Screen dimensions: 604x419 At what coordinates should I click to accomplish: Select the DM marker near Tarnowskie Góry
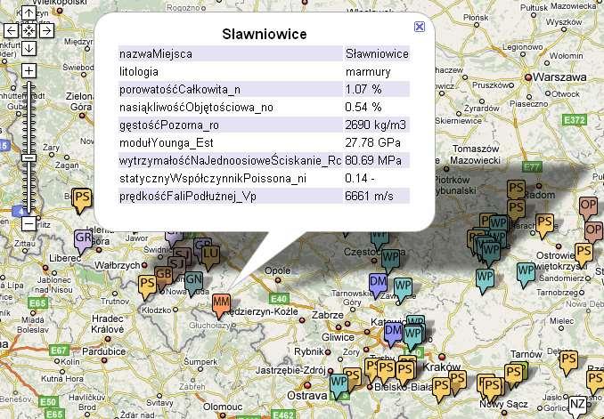378,285
